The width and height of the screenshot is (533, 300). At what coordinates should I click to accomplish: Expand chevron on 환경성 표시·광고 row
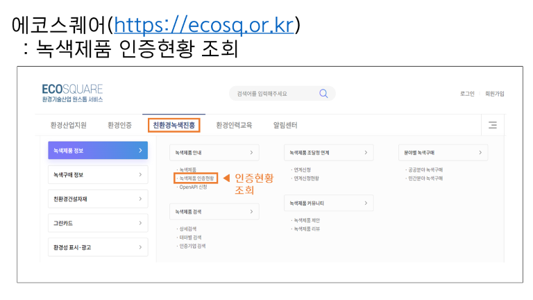[x=140, y=247]
